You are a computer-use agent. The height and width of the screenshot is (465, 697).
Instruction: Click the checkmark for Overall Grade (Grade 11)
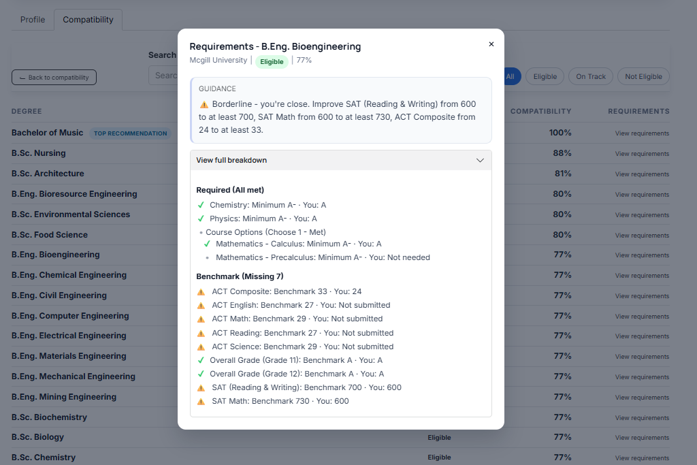click(201, 360)
